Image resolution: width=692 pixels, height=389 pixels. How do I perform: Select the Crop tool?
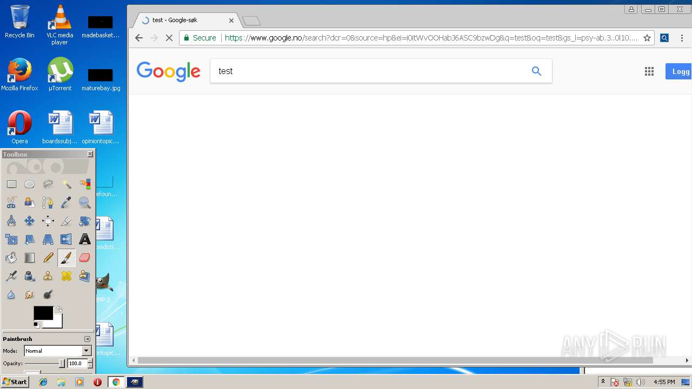[66, 221]
